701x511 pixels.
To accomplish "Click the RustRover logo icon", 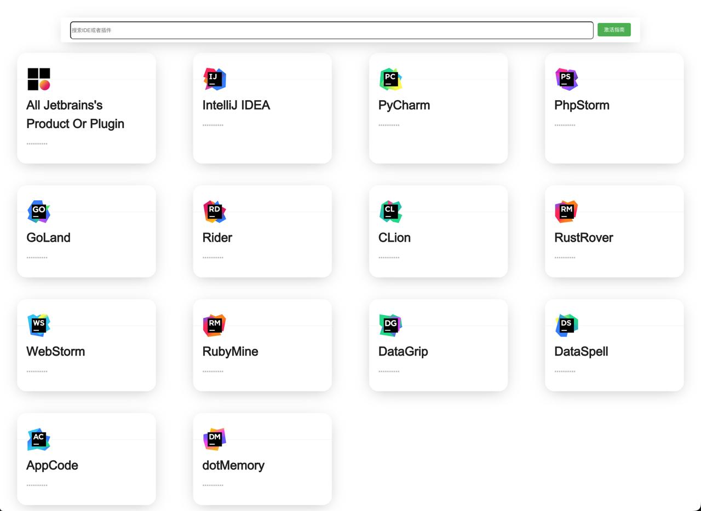I will (x=566, y=212).
